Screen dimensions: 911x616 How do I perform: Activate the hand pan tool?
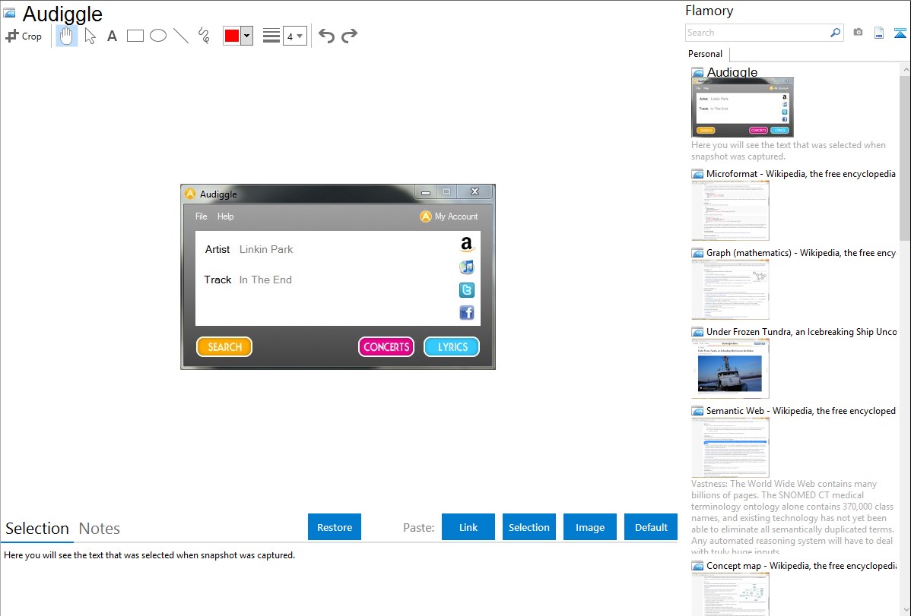[67, 36]
